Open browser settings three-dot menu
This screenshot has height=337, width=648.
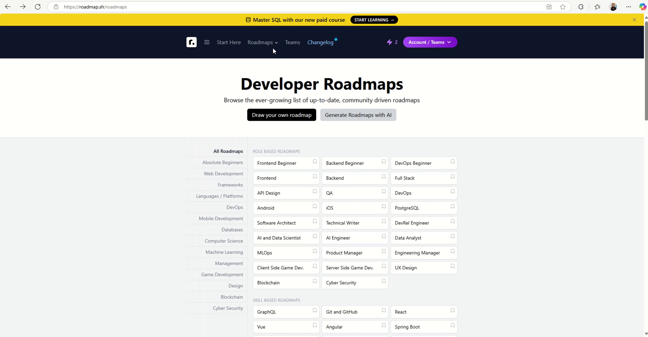[629, 7]
